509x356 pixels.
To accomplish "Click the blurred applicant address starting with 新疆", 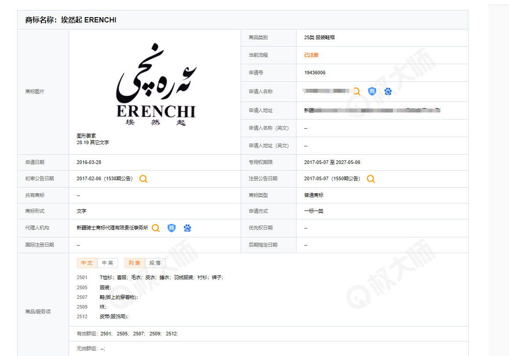I will (372, 110).
